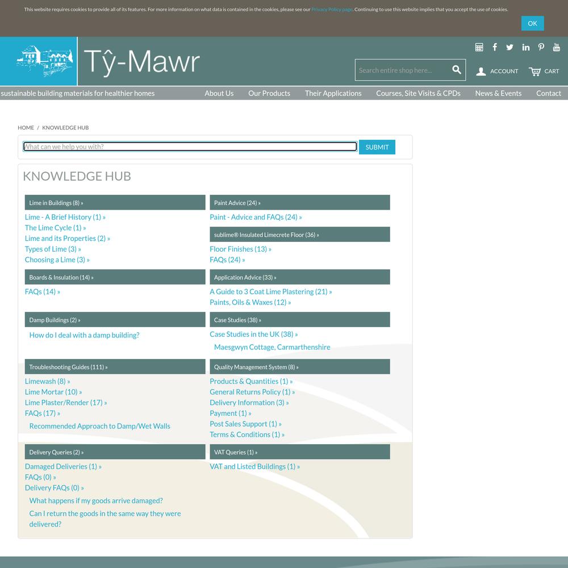Accept cookies with the OK button
The width and height of the screenshot is (568, 568).
pos(532,23)
